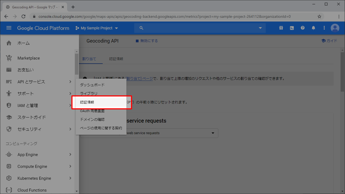345x194 pixels.
Task: Open the web service requests dropdown
Action: [x=149, y=133]
